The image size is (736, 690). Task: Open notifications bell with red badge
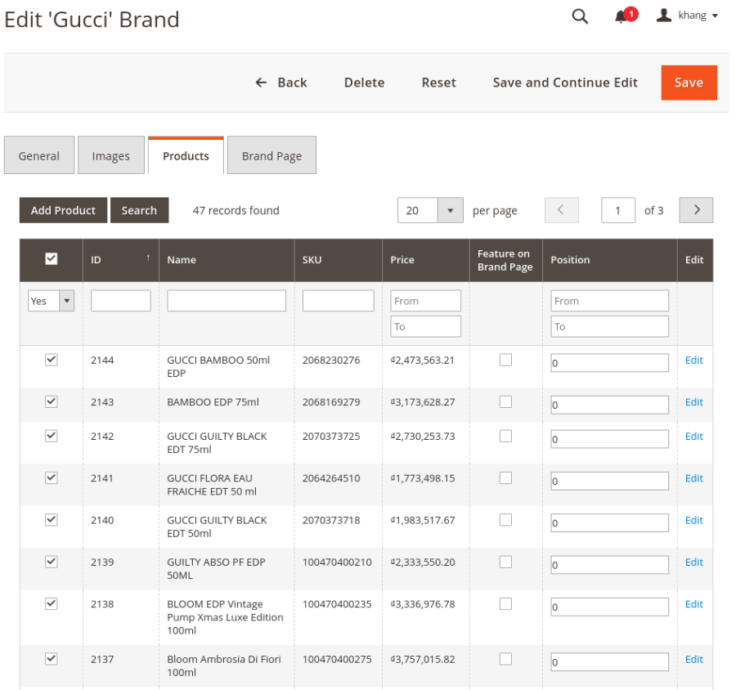coord(626,16)
